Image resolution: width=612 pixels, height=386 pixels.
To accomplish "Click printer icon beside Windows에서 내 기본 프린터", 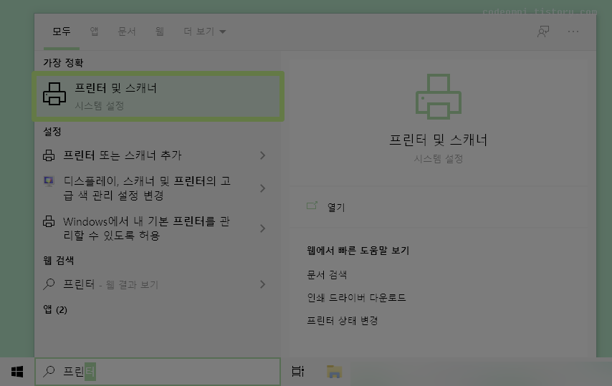I will click(x=49, y=221).
